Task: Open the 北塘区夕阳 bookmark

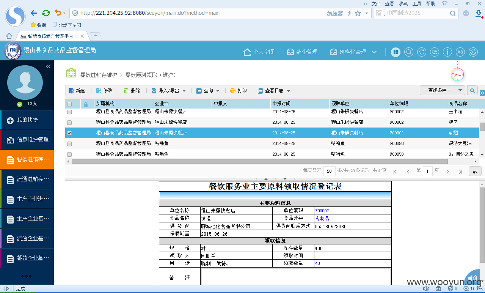Action: tap(67, 25)
